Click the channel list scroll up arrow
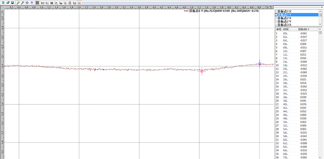Screen dimensions: 324x159 click(x=320, y=11)
